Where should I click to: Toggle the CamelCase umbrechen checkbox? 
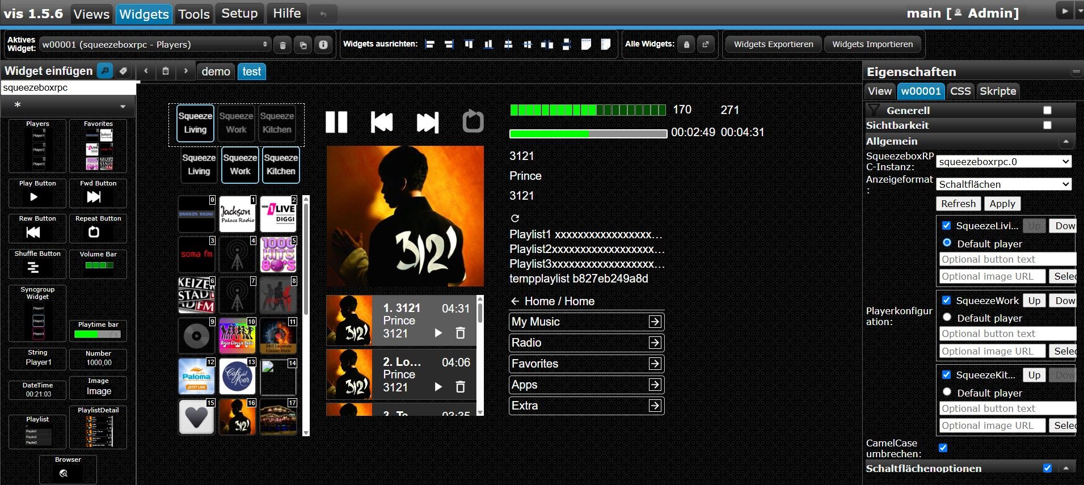943,448
